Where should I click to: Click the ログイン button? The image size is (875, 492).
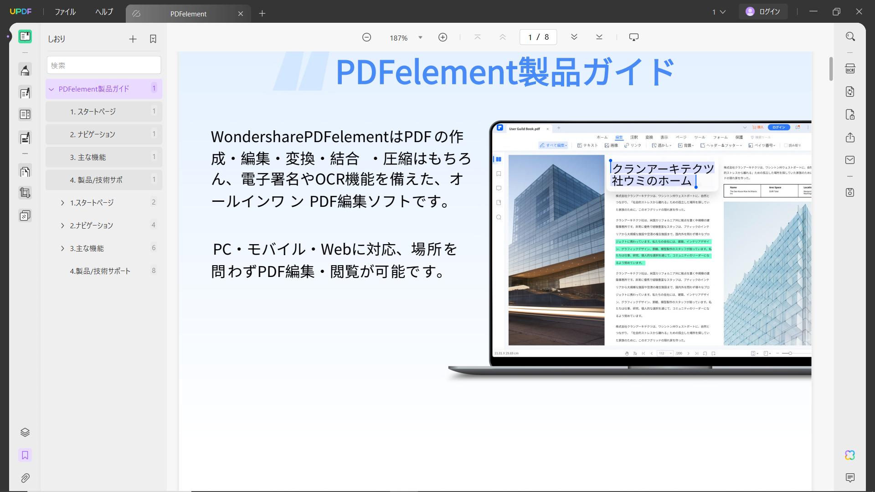(763, 12)
